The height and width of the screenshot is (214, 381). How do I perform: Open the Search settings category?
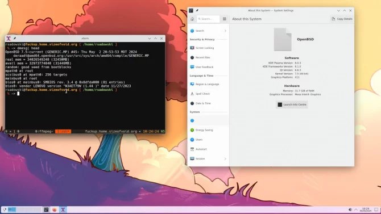click(x=208, y=31)
